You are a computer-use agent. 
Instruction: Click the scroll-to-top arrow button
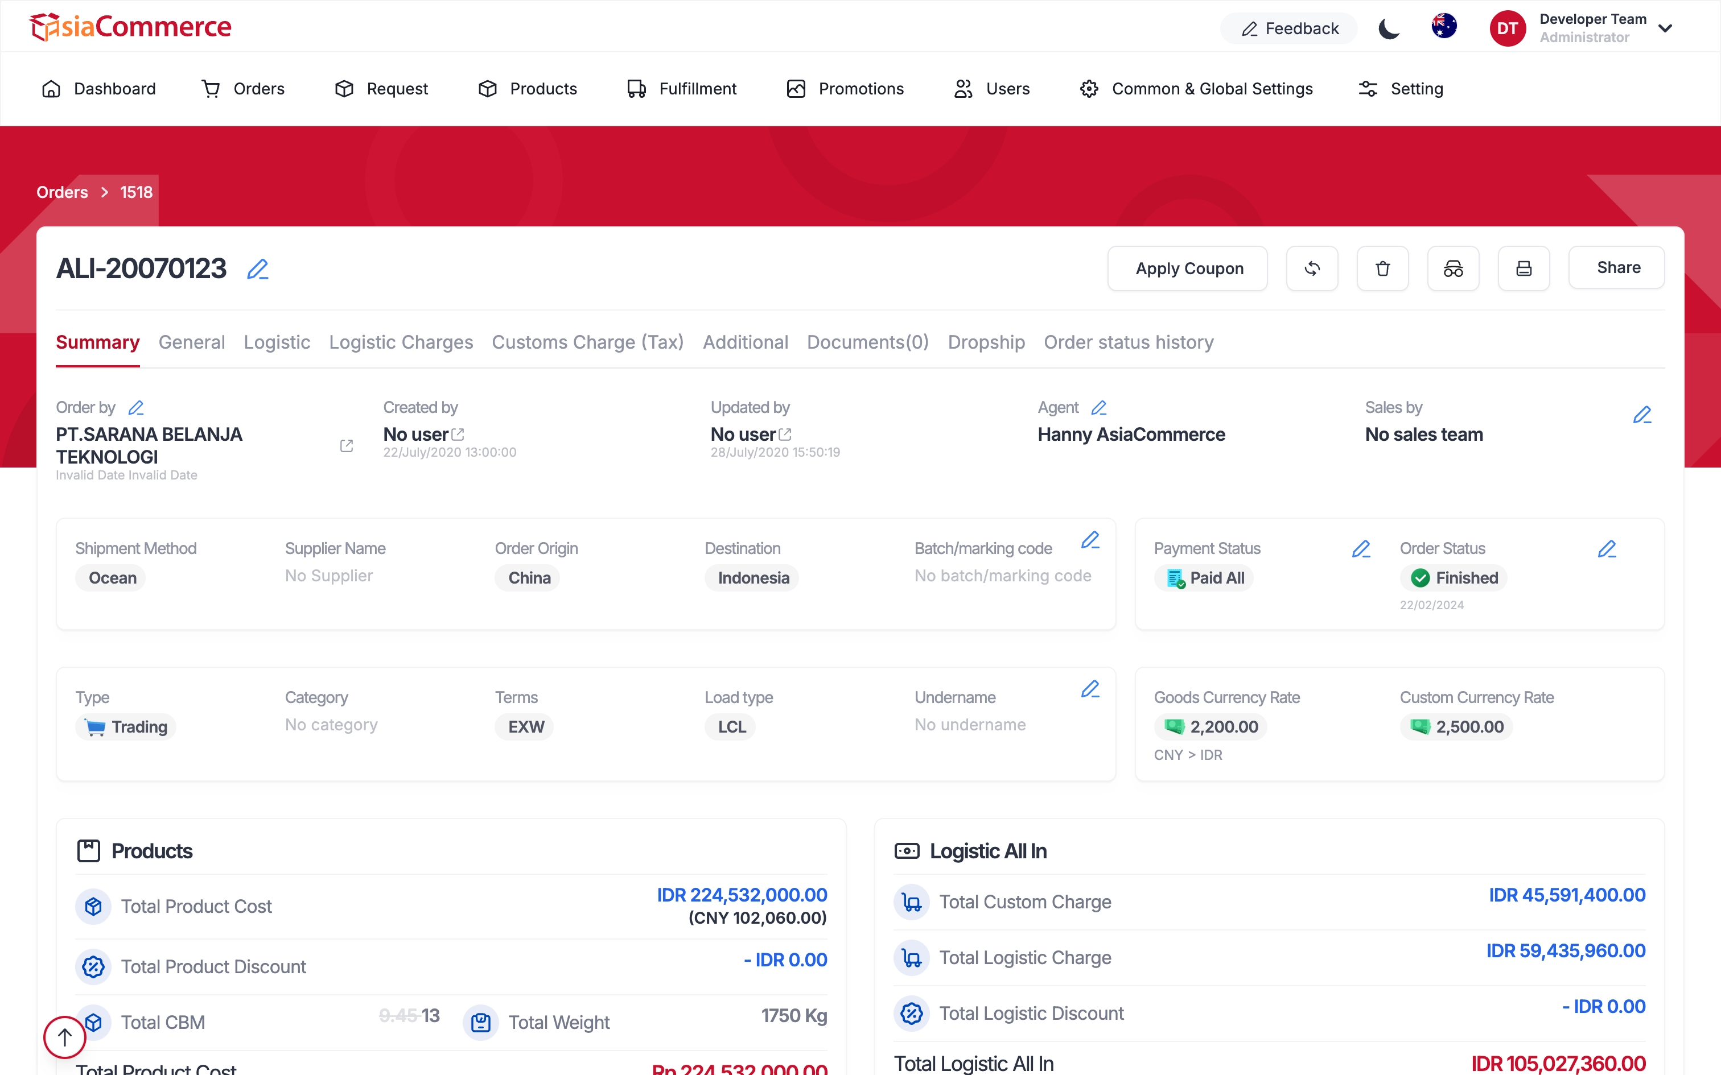click(65, 1037)
